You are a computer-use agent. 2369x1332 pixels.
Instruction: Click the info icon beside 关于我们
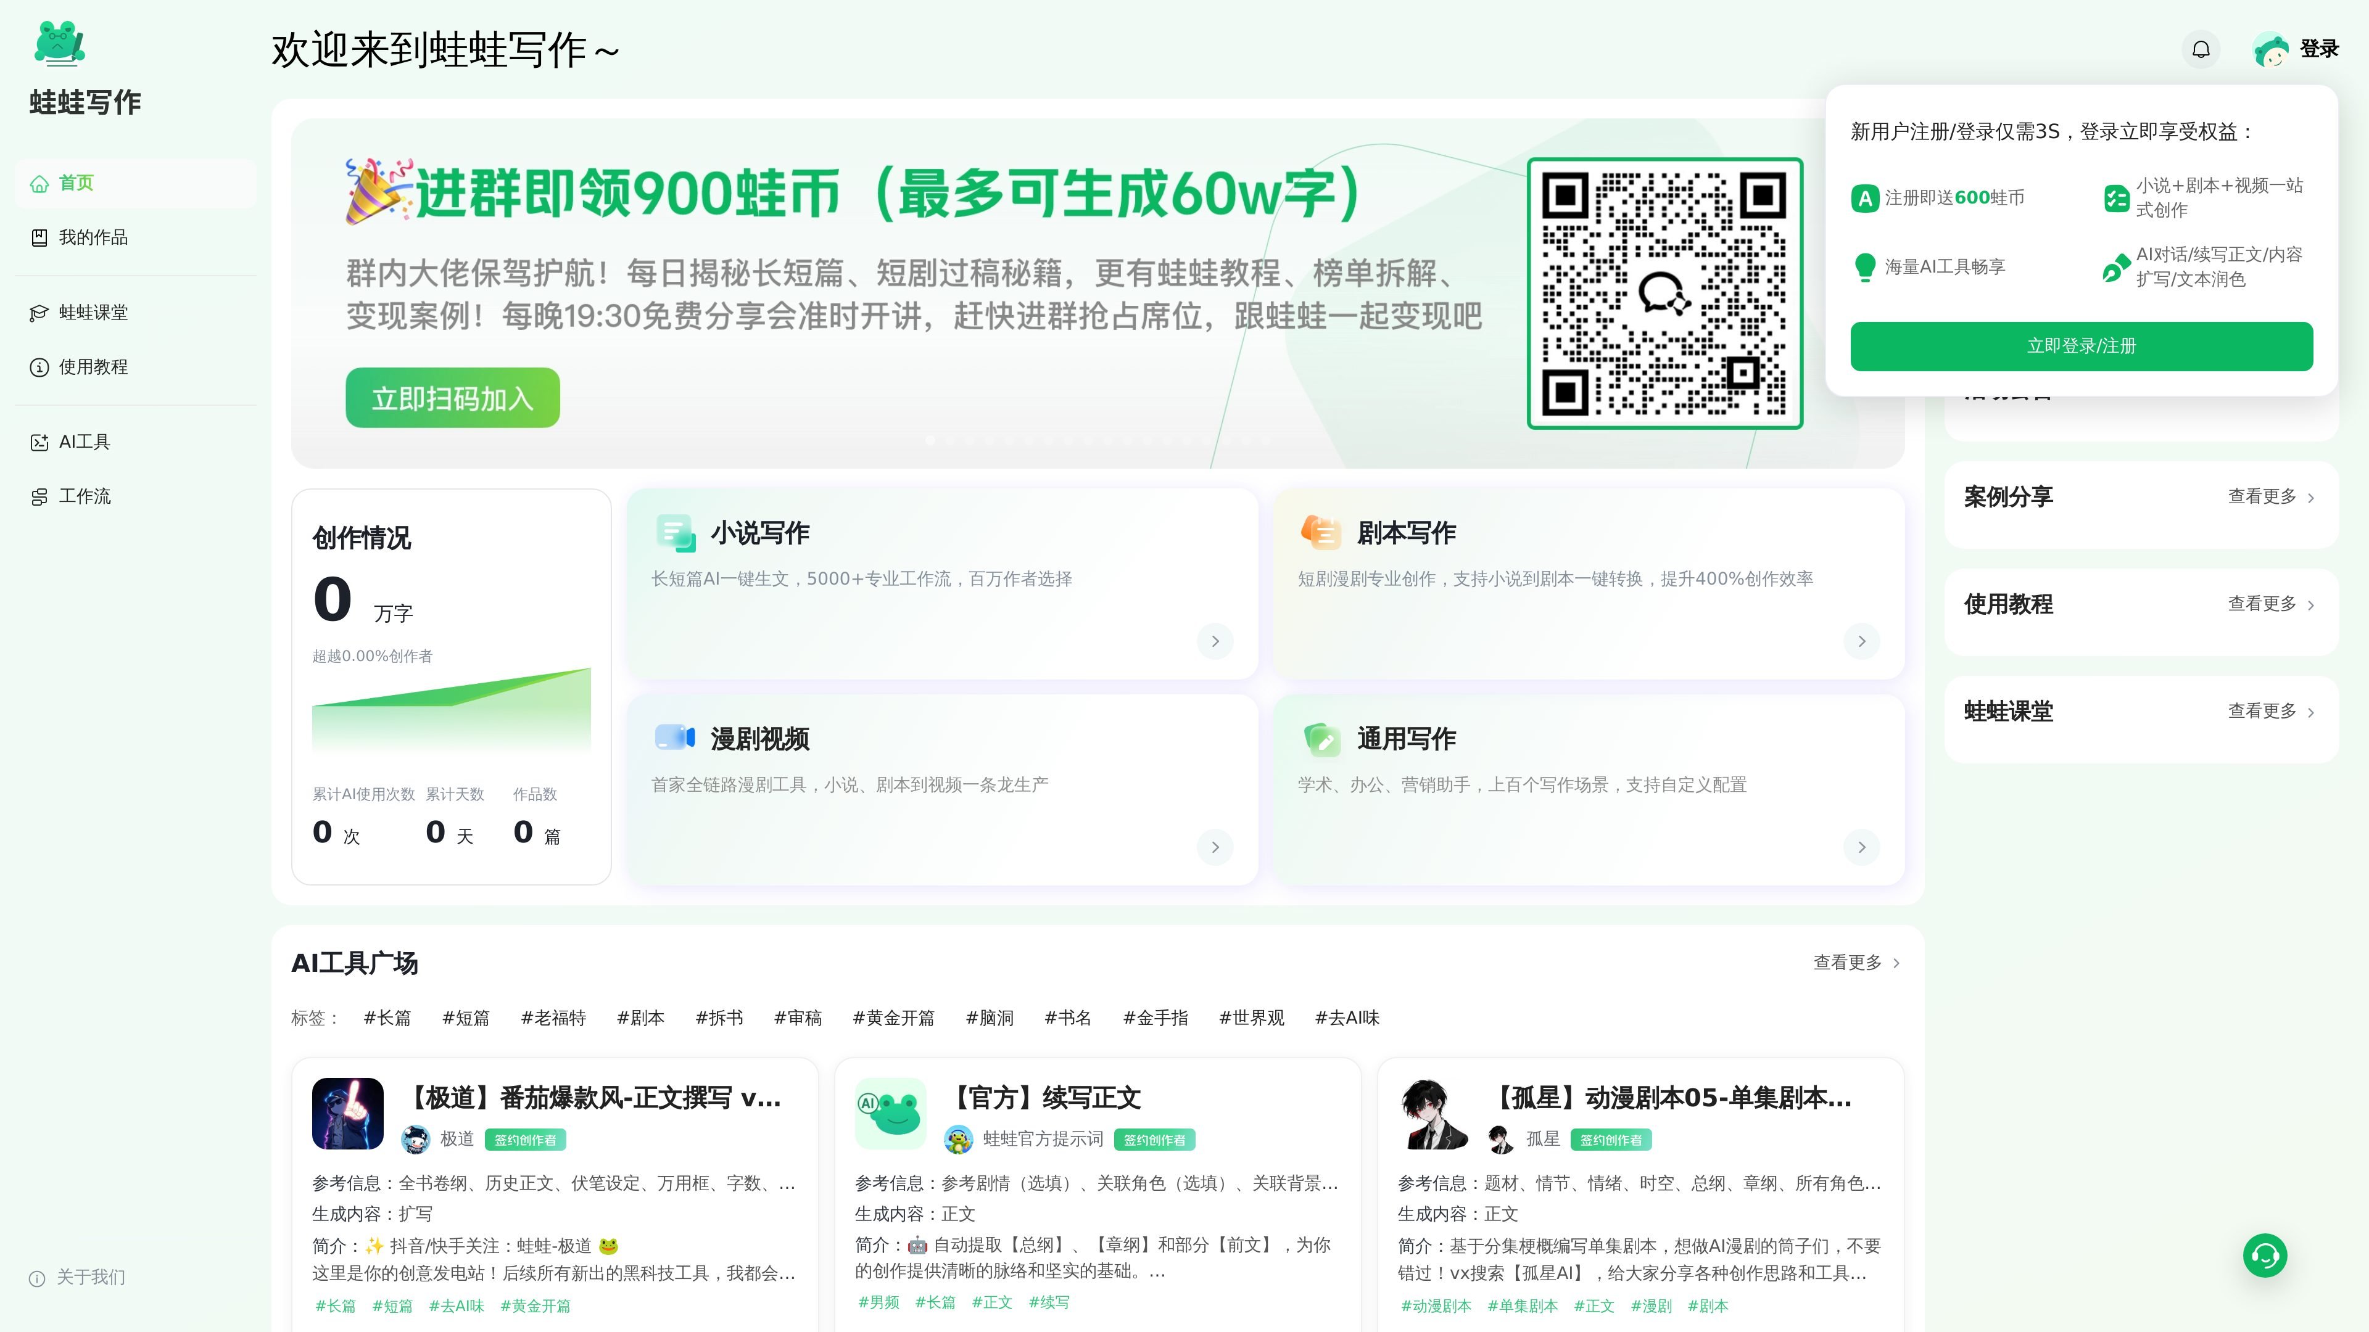coord(37,1278)
